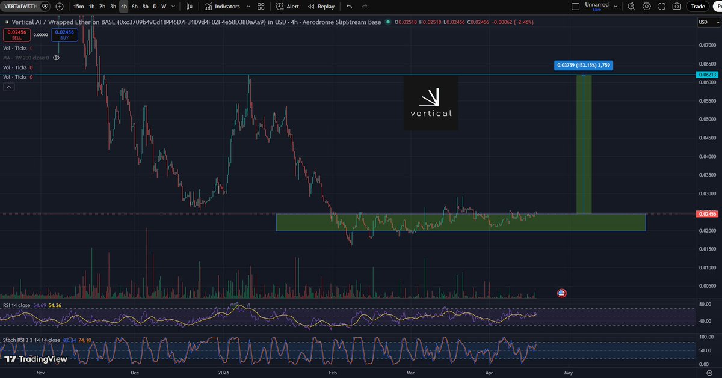Click the Trade button

click(698, 7)
